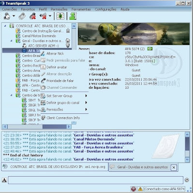Image resolution: width=193 pixels, height=193 pixels.
Task: Click home icon on Geral - Duvidas channel
Action: click(x=68, y=41)
